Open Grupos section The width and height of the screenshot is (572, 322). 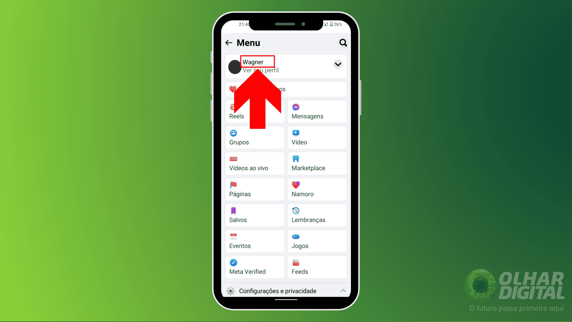point(255,137)
